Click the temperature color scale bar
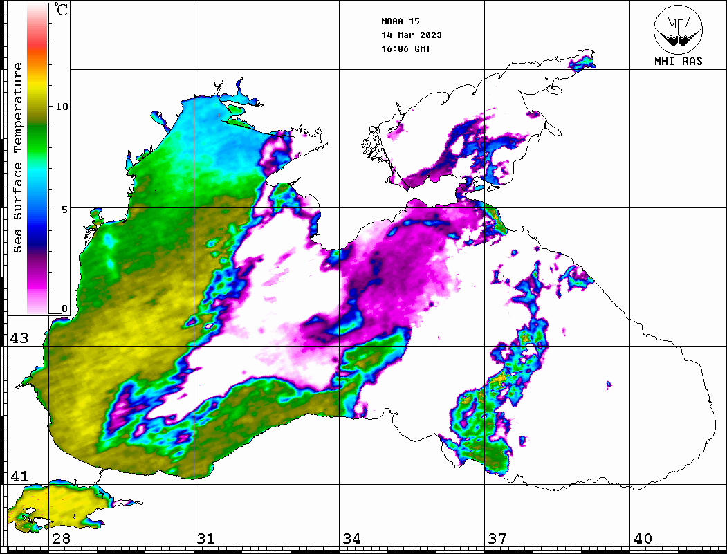 (37, 158)
